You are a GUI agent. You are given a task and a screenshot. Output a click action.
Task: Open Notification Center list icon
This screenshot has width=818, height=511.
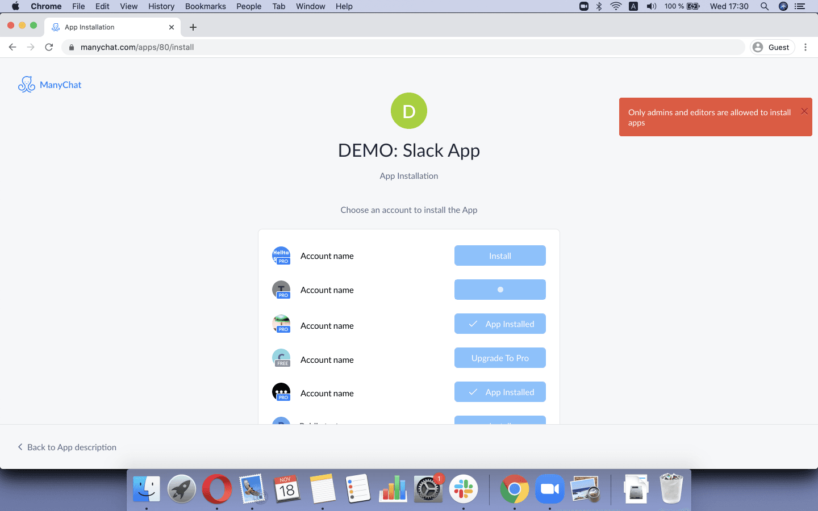point(800,6)
